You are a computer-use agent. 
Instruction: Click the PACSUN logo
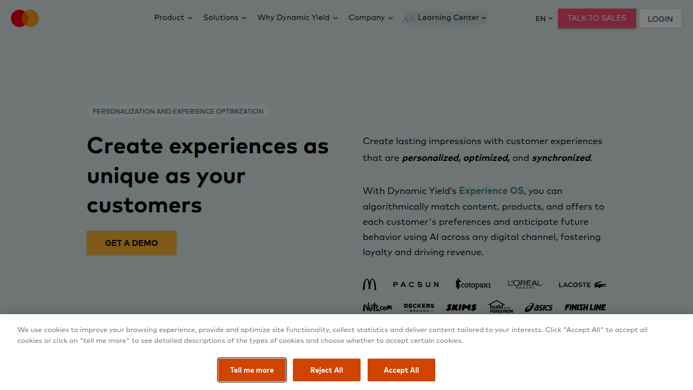tap(416, 284)
